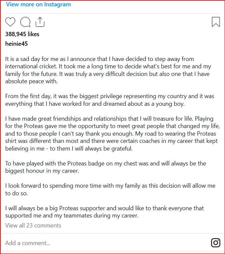The image size is (225, 254).
Task: Save the post with the bookmark icon
Action: pyautogui.click(x=216, y=22)
